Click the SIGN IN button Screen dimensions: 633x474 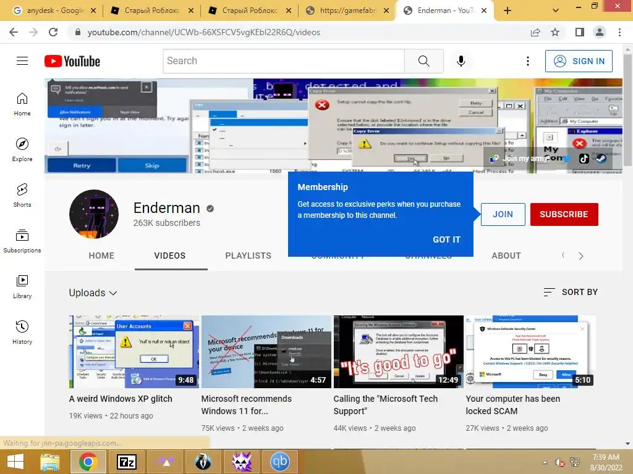[579, 61]
